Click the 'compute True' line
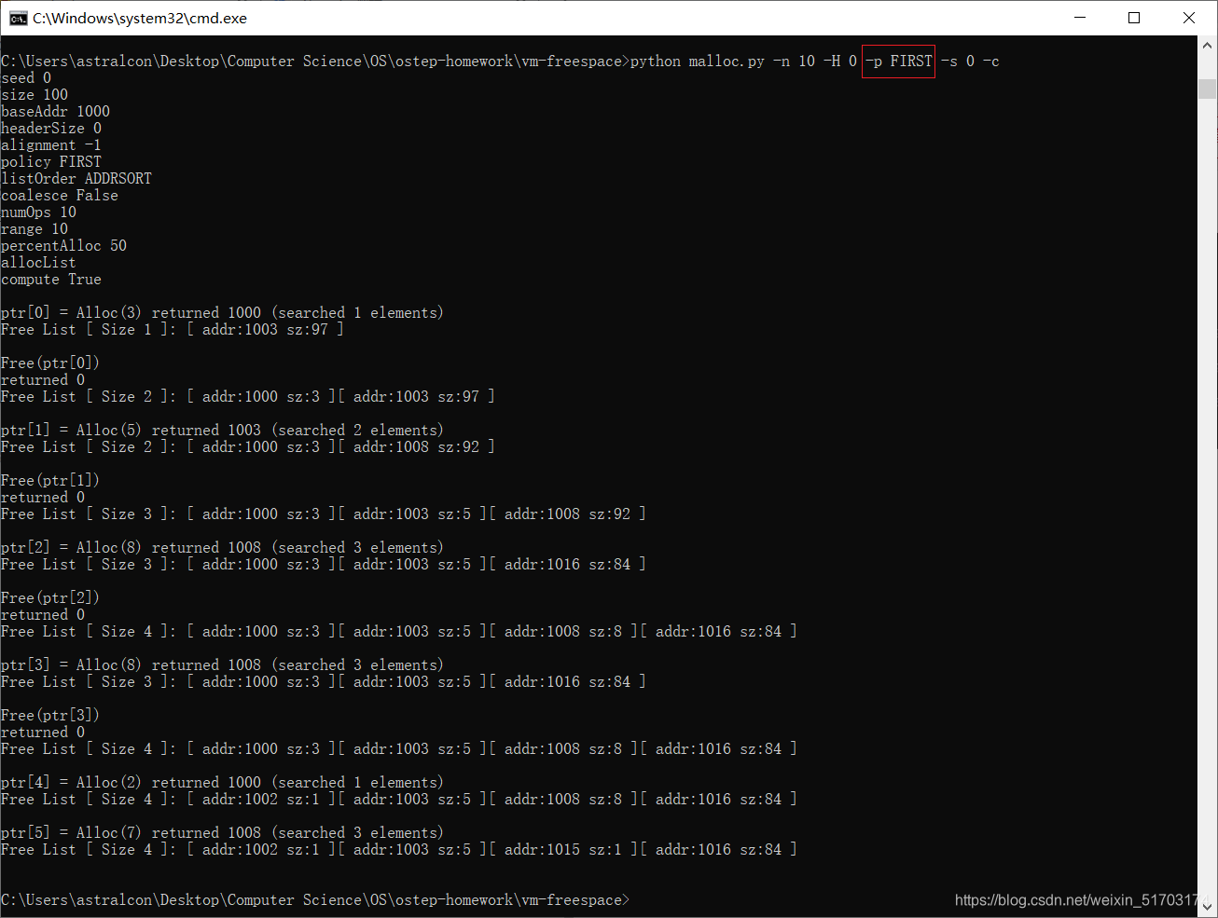 coord(51,280)
